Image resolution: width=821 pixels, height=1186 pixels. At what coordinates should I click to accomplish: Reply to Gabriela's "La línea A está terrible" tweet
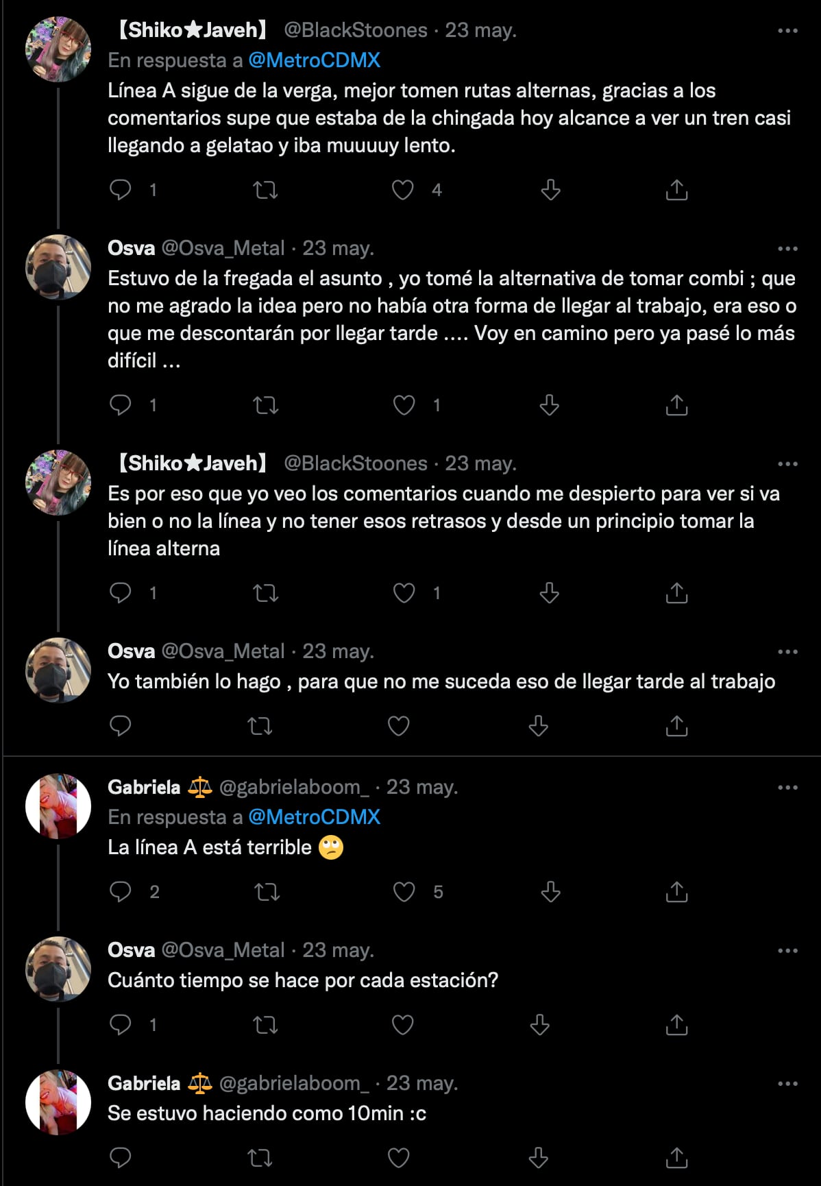pyautogui.click(x=121, y=892)
